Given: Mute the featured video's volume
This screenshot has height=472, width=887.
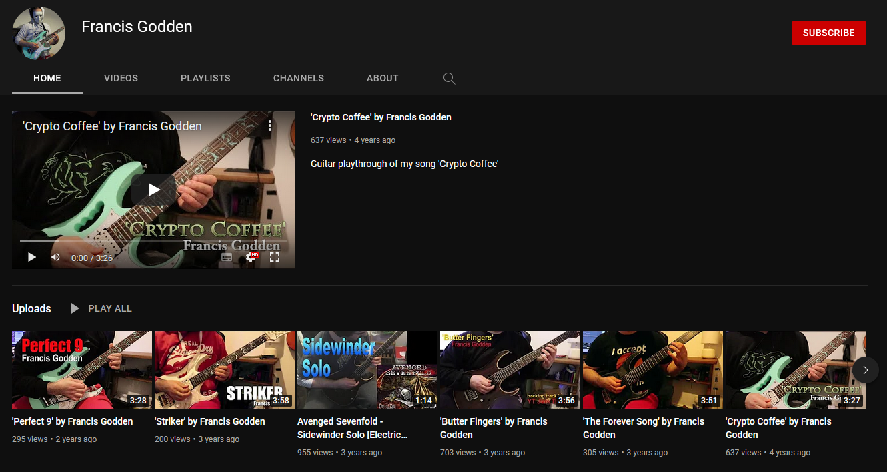Looking at the screenshot, I should pos(55,257).
